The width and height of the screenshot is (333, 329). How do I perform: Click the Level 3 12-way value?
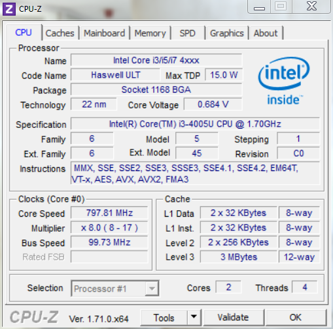point(299,257)
